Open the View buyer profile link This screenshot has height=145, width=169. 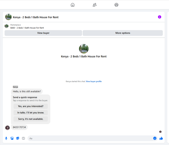[94, 81]
